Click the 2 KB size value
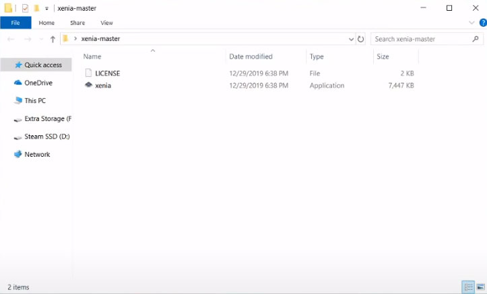Image resolution: width=487 pixels, height=294 pixels. point(407,73)
